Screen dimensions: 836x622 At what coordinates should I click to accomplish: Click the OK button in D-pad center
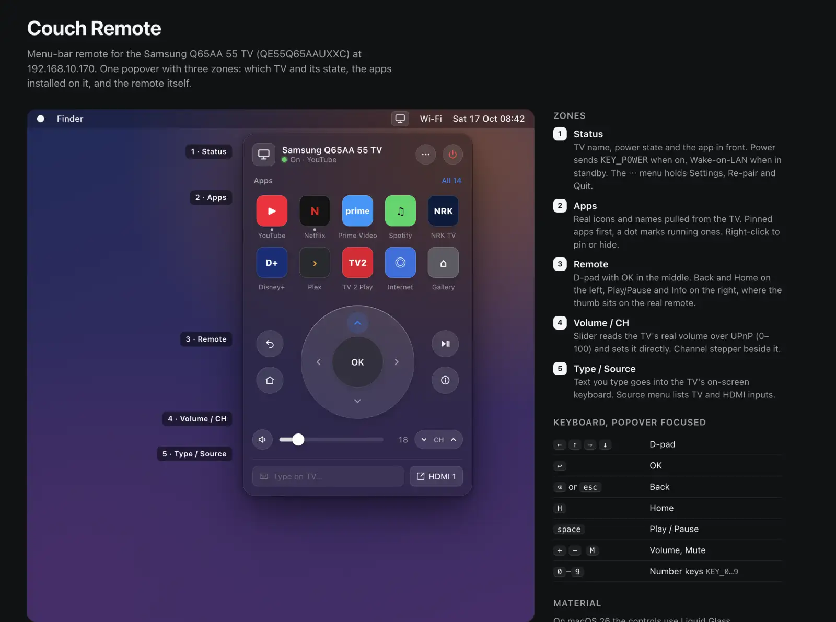tap(357, 362)
